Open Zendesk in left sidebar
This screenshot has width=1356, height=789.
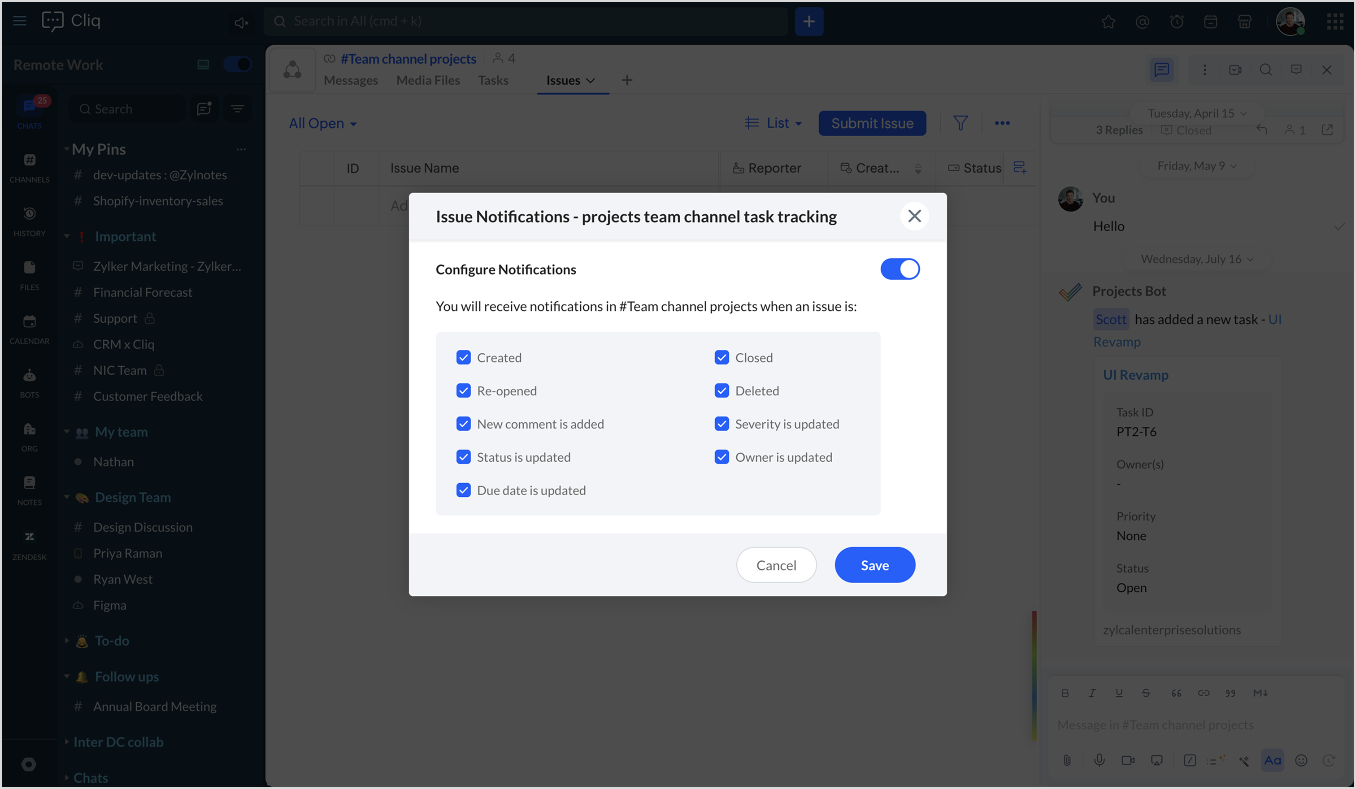tap(29, 545)
